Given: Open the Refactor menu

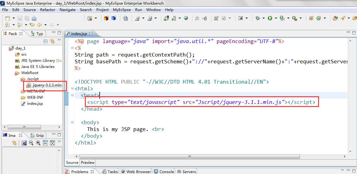Looking at the screenshot, I should coord(48,10).
